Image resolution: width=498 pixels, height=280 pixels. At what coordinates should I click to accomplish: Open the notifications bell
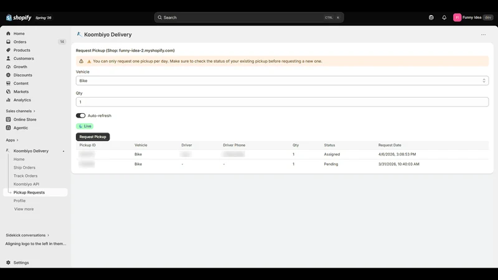coord(444,17)
